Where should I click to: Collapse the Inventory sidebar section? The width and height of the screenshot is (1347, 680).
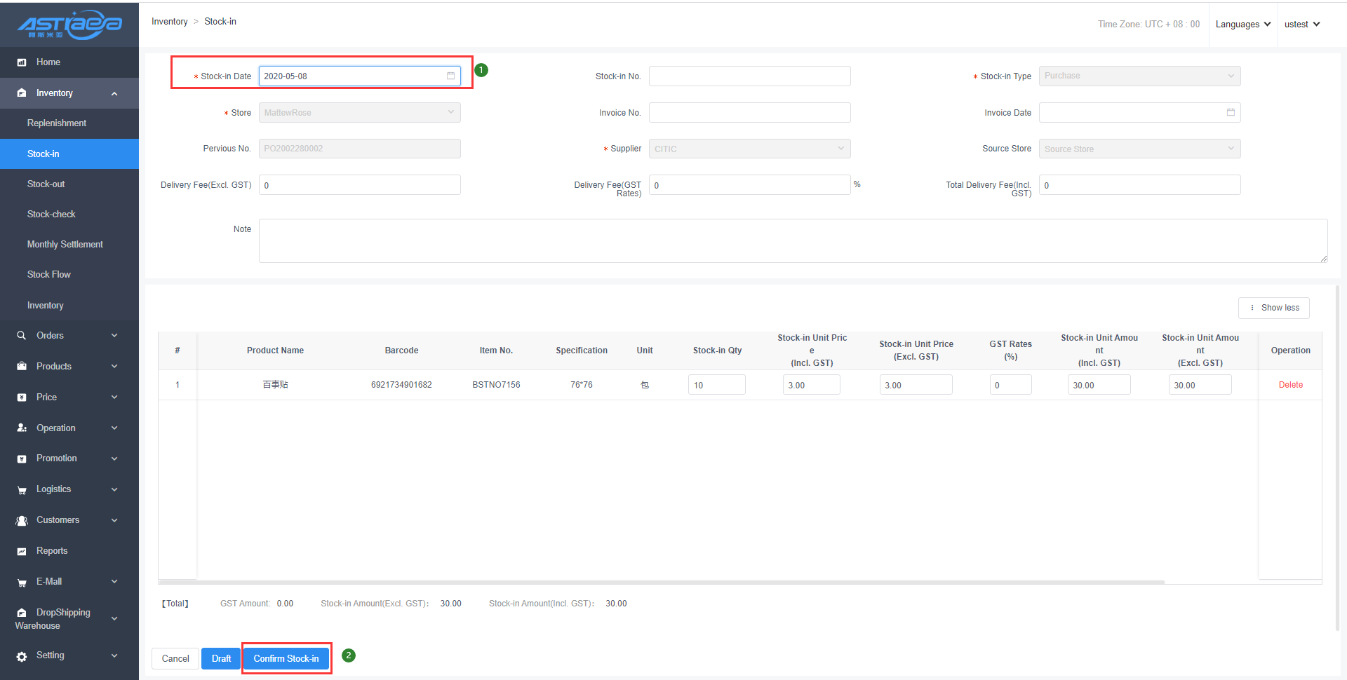114,93
